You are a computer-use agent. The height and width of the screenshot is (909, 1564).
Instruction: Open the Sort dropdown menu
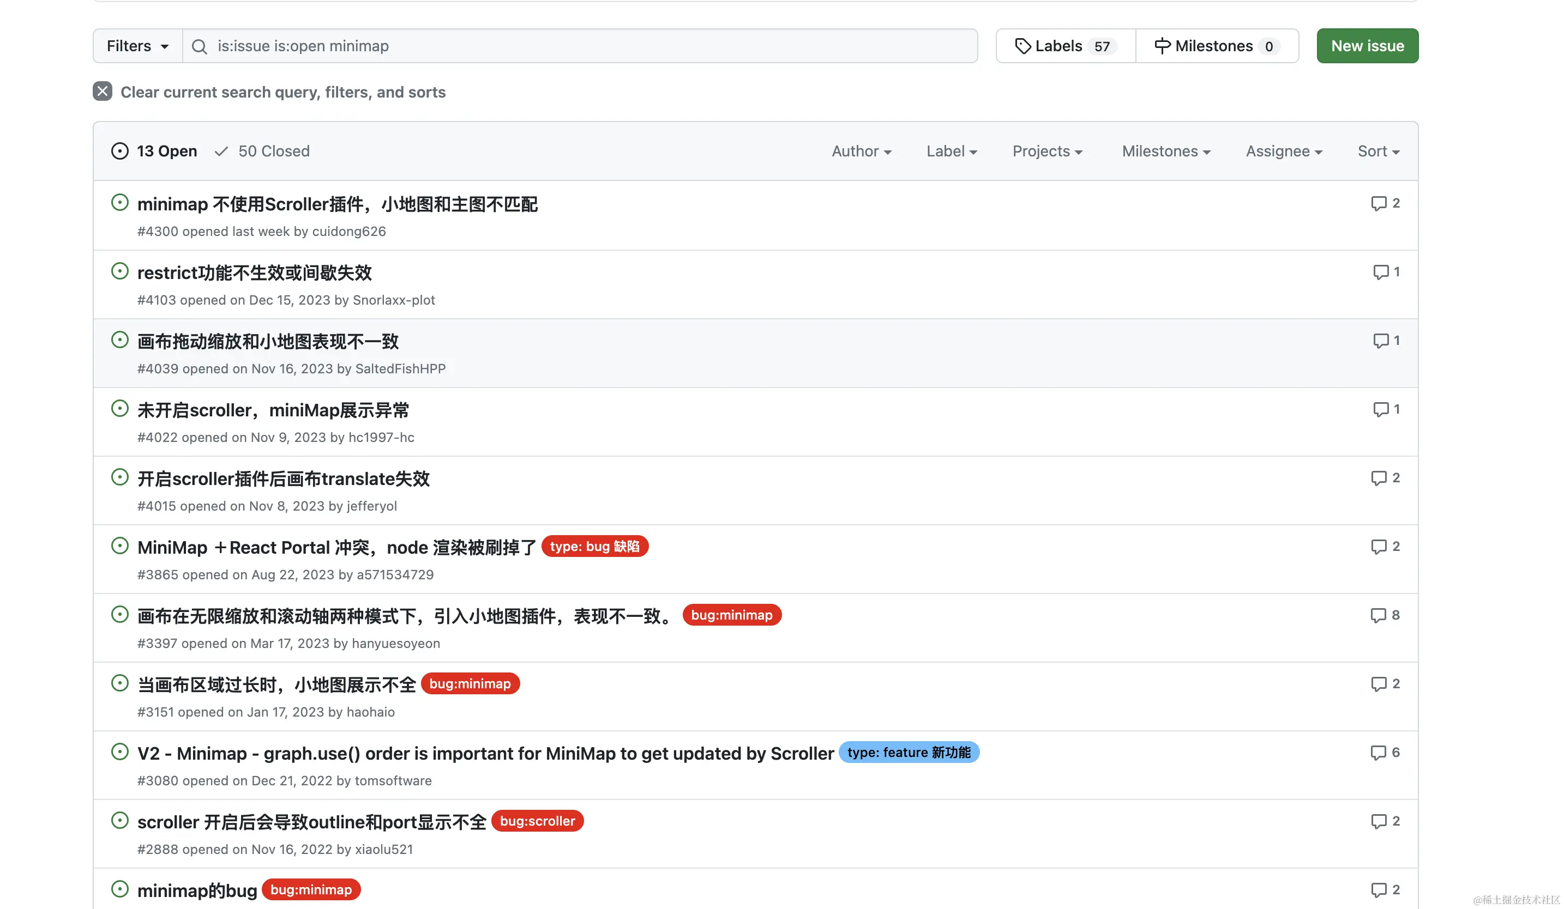coord(1378,152)
